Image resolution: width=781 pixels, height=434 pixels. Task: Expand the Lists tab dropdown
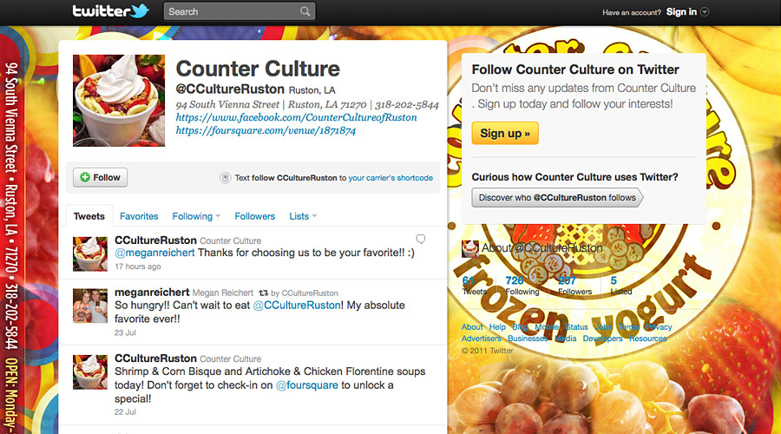pyautogui.click(x=314, y=216)
